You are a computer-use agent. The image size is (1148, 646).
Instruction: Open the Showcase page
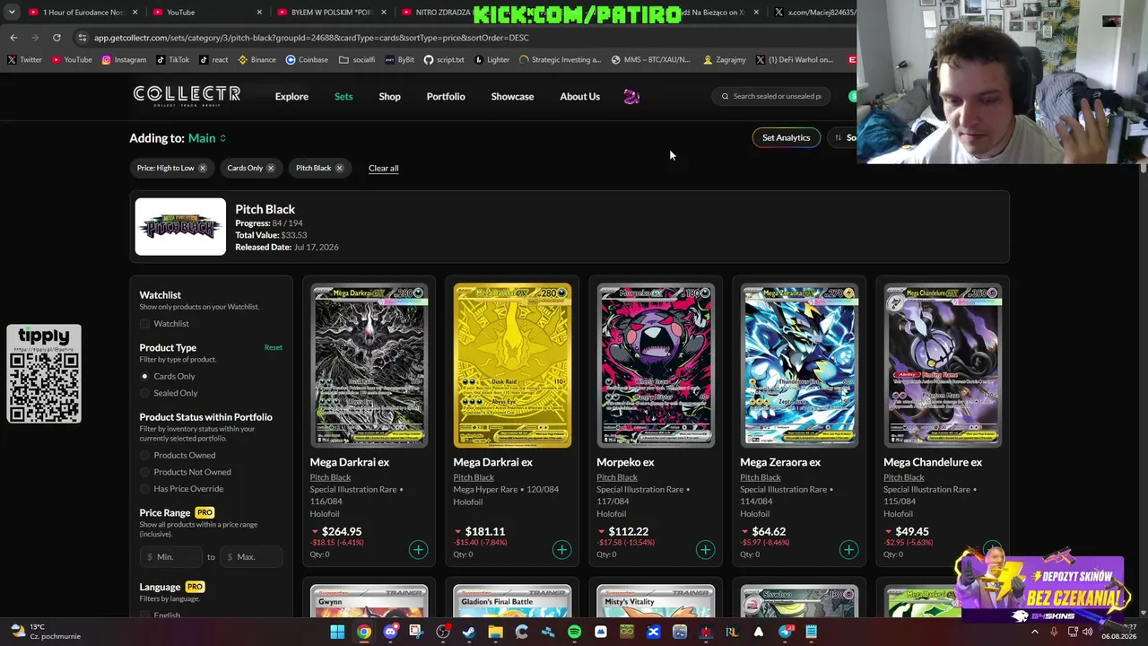click(512, 97)
